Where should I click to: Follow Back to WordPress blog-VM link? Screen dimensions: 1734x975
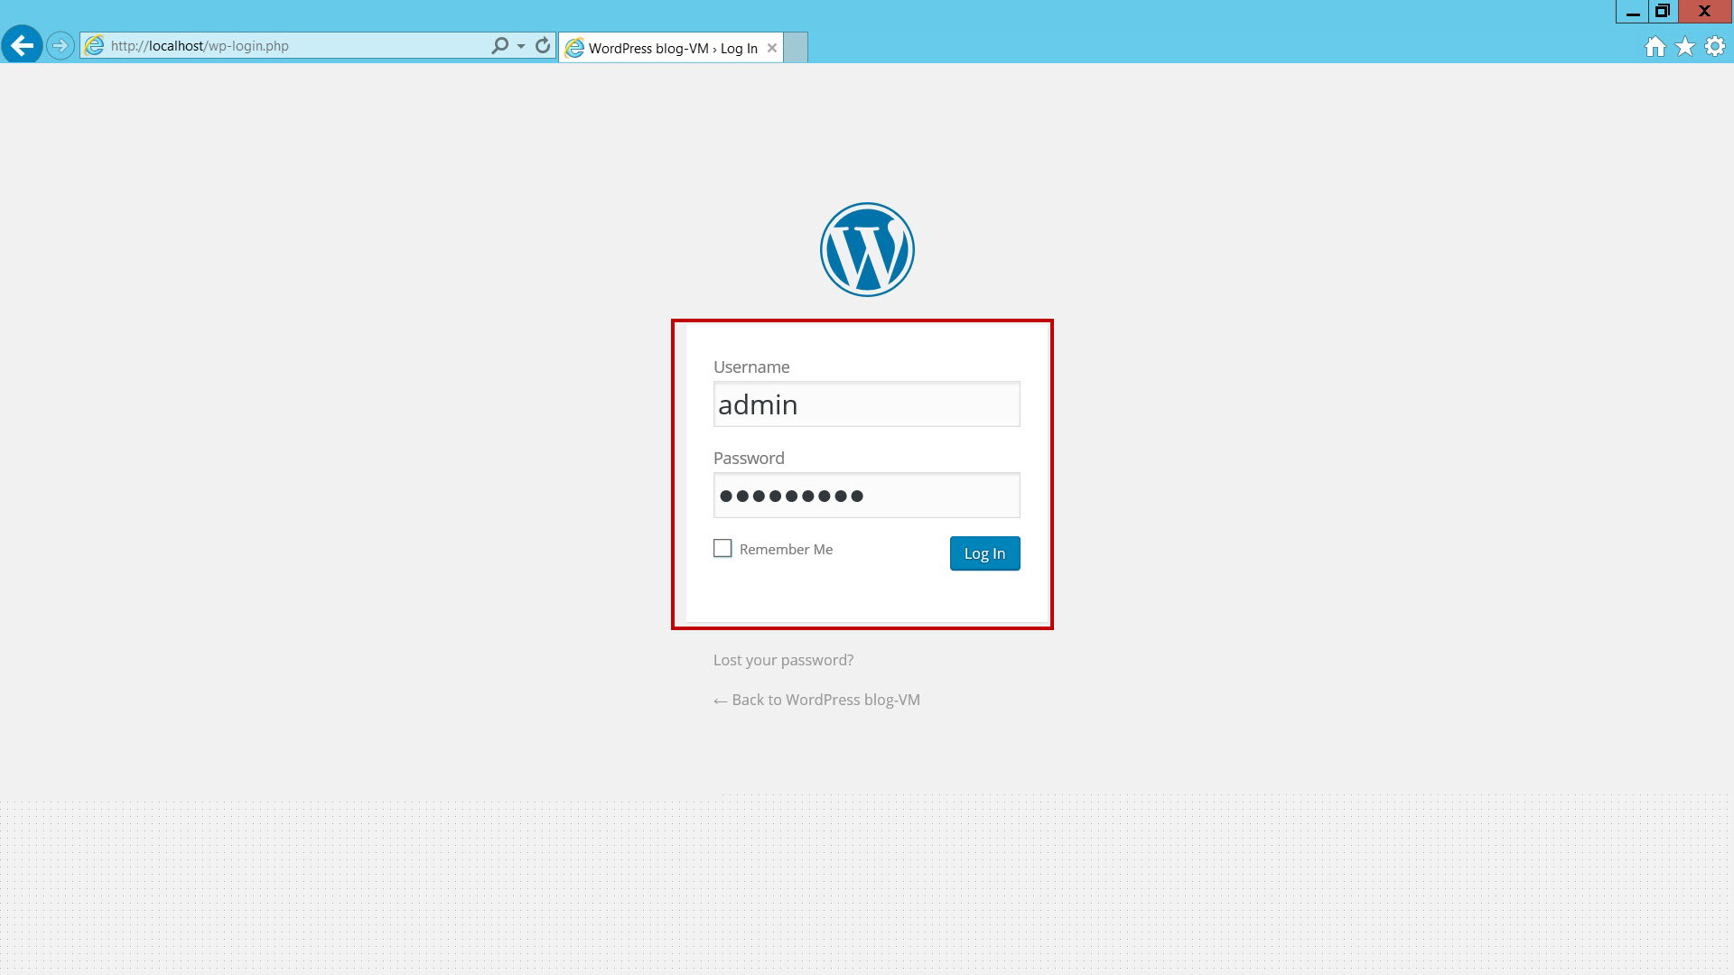coord(816,700)
